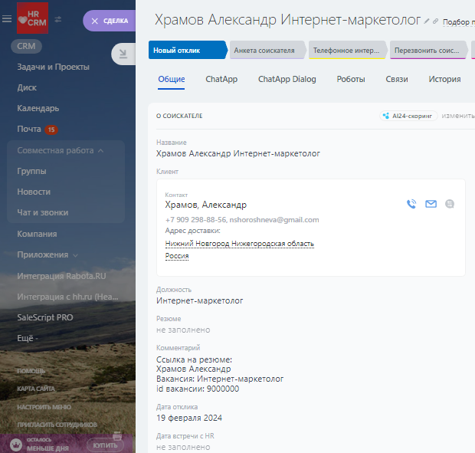Select the Анкета соискателя pipeline stage
This screenshot has width=475, height=453.
pos(264,51)
